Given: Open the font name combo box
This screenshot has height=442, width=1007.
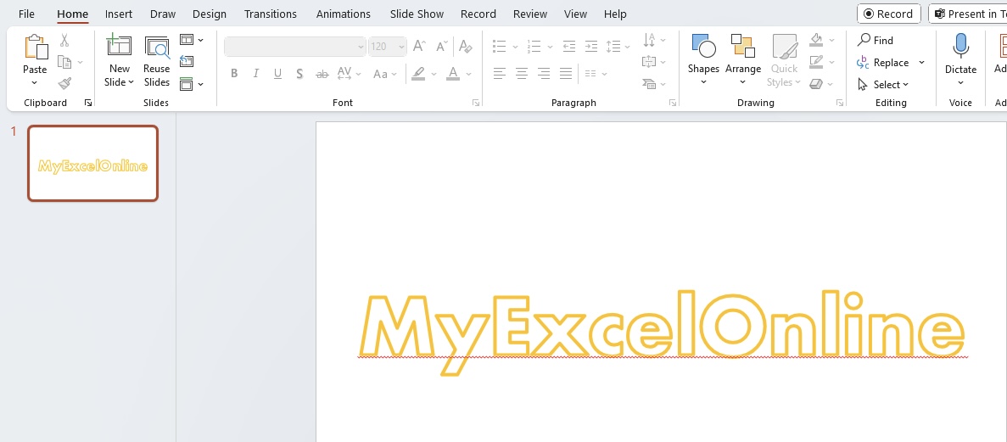Looking at the screenshot, I should click(295, 47).
